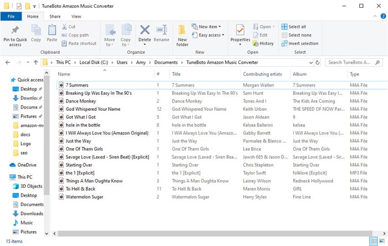Viewport: 388px width, 246px height.
Task: Open the seo folder in sidebar
Action: click(20, 153)
